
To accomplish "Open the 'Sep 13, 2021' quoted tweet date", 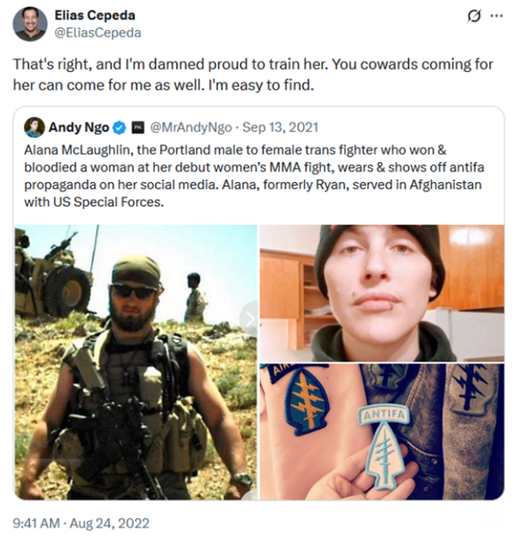I will coord(280,128).
